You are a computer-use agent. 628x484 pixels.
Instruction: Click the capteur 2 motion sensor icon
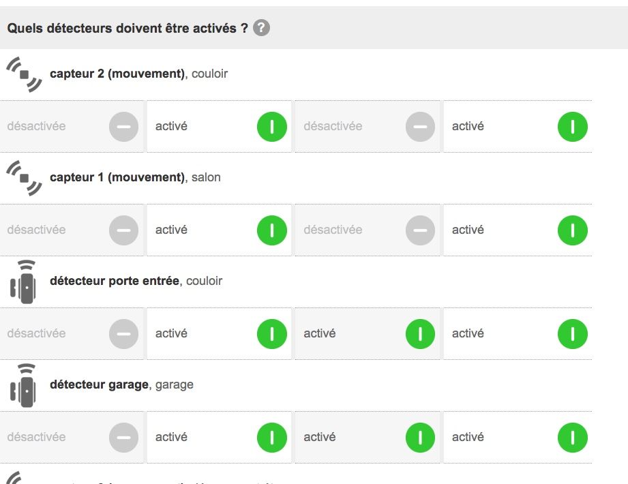[x=23, y=74]
